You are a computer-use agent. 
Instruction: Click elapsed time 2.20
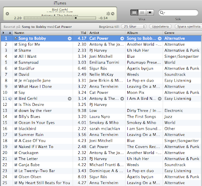coord(18,18)
